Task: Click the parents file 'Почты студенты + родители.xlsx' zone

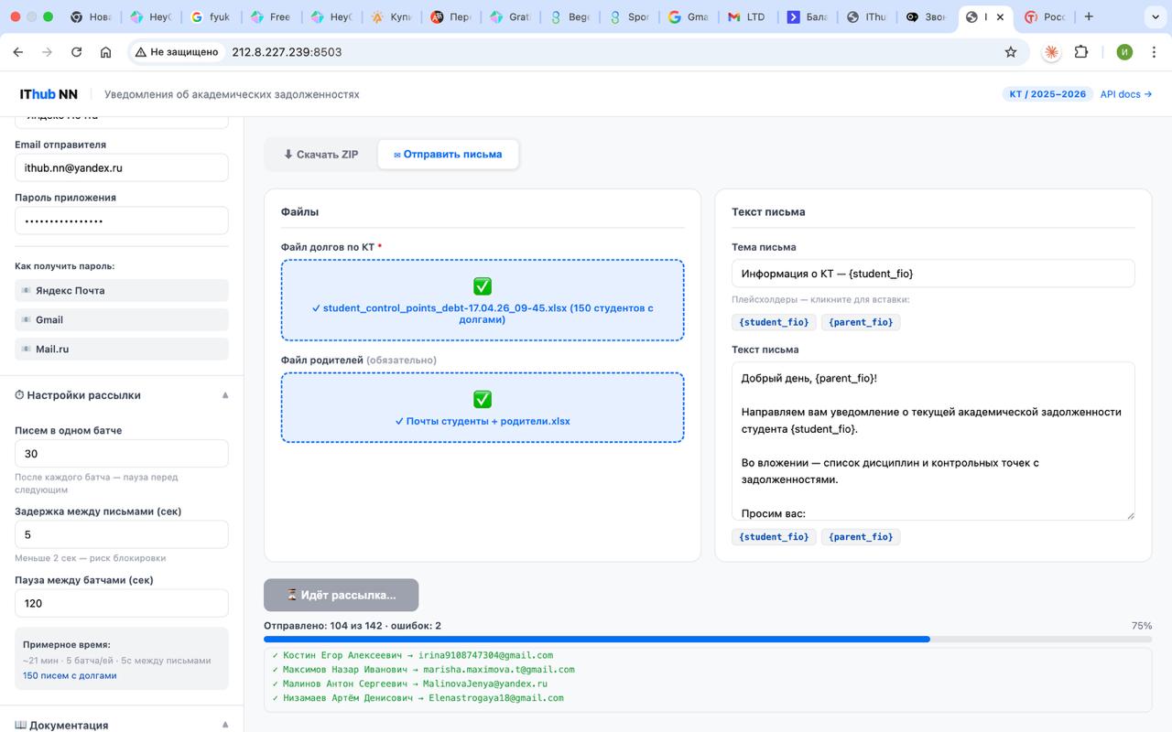Action: pos(483,407)
